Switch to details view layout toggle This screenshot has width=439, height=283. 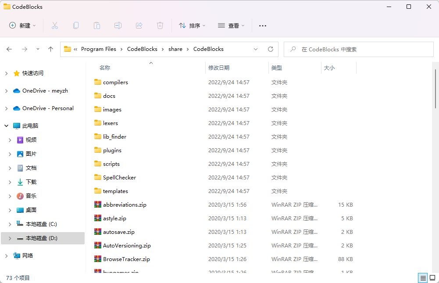click(x=423, y=278)
